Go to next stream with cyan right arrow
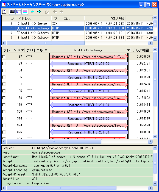The width and height of the screenshot is (159, 192). [39, 12]
